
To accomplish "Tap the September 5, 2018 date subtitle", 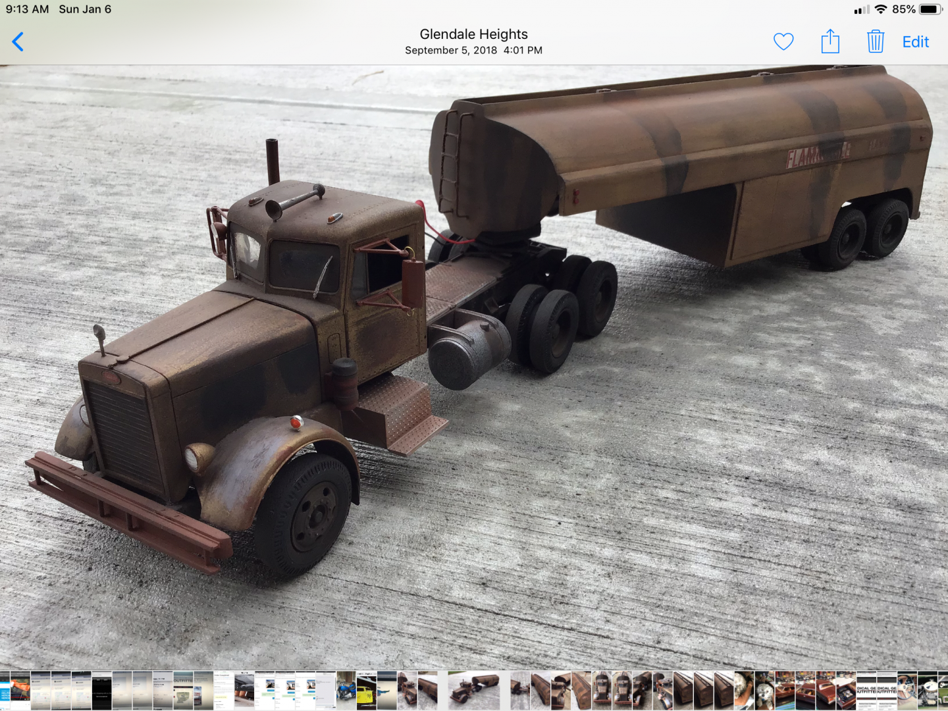I will tap(473, 51).
